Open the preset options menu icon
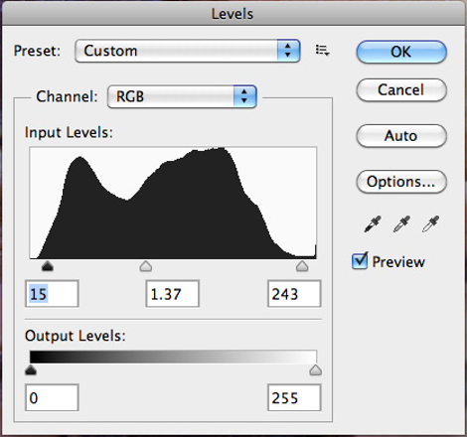This screenshot has width=467, height=437. (322, 51)
